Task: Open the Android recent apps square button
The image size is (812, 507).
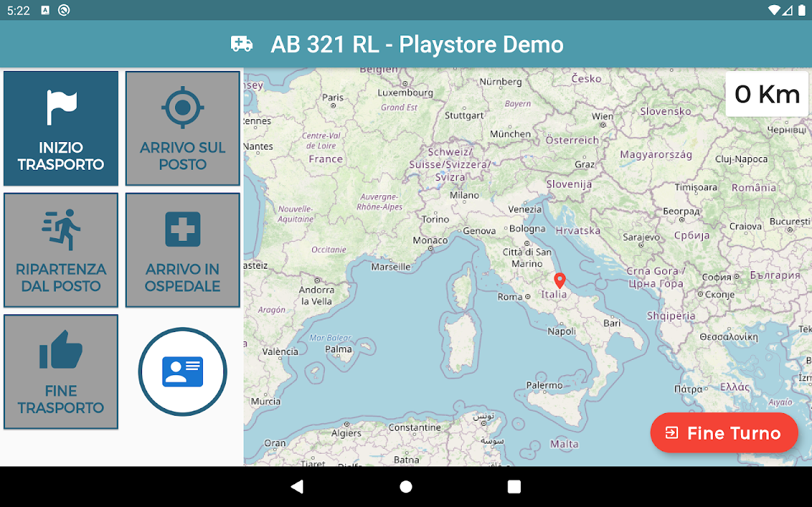Action: pyautogui.click(x=514, y=487)
